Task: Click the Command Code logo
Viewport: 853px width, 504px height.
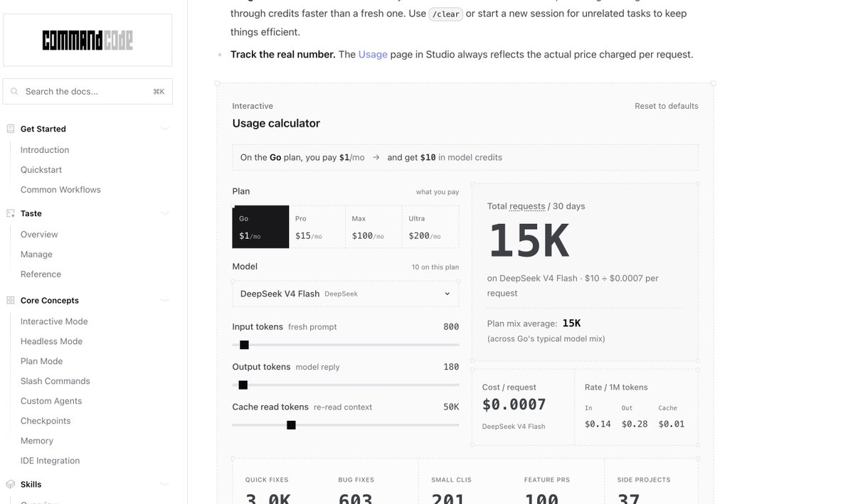Action: (88, 41)
